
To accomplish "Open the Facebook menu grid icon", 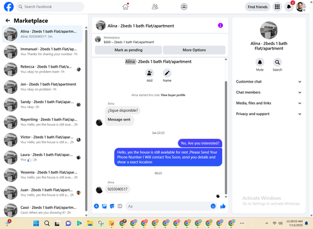I will (277, 7).
